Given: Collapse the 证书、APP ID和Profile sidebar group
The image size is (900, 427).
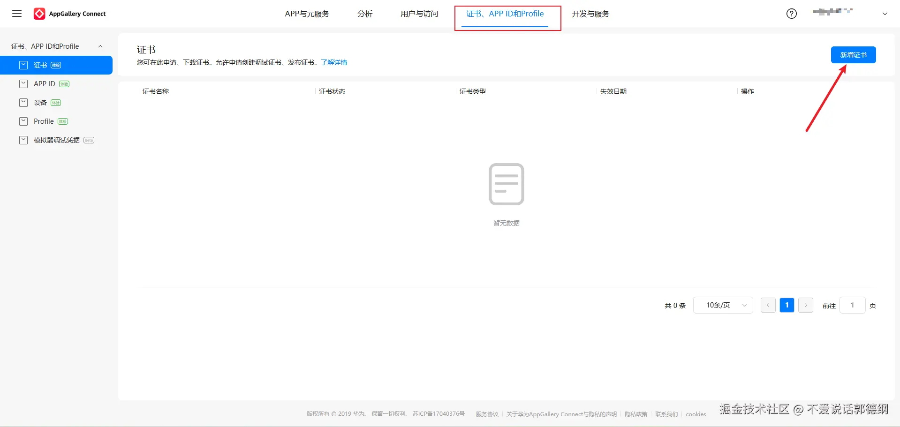Looking at the screenshot, I should point(100,46).
